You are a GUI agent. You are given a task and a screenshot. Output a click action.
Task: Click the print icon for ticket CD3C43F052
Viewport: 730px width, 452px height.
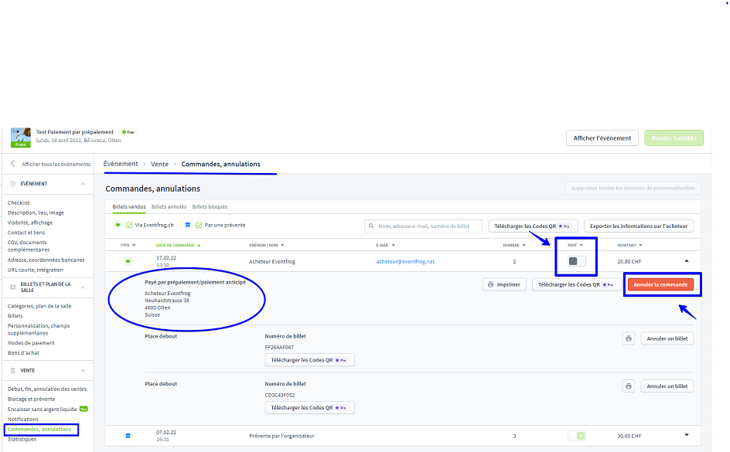629,386
